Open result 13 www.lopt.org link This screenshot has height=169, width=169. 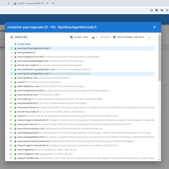pyautogui.click(x=60, y=99)
